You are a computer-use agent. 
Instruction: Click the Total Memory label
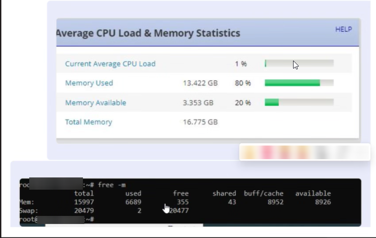[89, 122]
